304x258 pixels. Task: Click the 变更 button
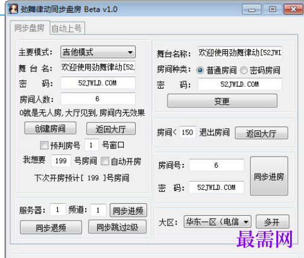(222, 101)
